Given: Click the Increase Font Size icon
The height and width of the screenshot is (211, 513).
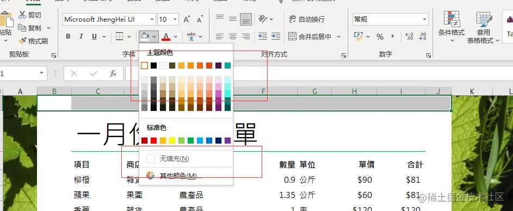Looking at the screenshot, I should tap(187, 19).
